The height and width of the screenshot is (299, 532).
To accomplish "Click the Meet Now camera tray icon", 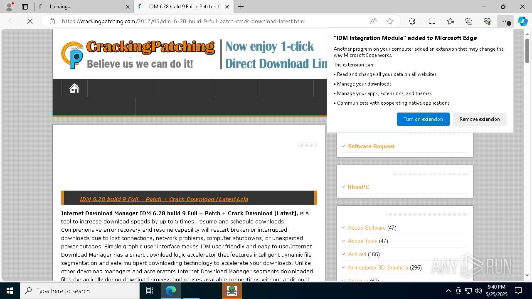I will click(x=458, y=291).
